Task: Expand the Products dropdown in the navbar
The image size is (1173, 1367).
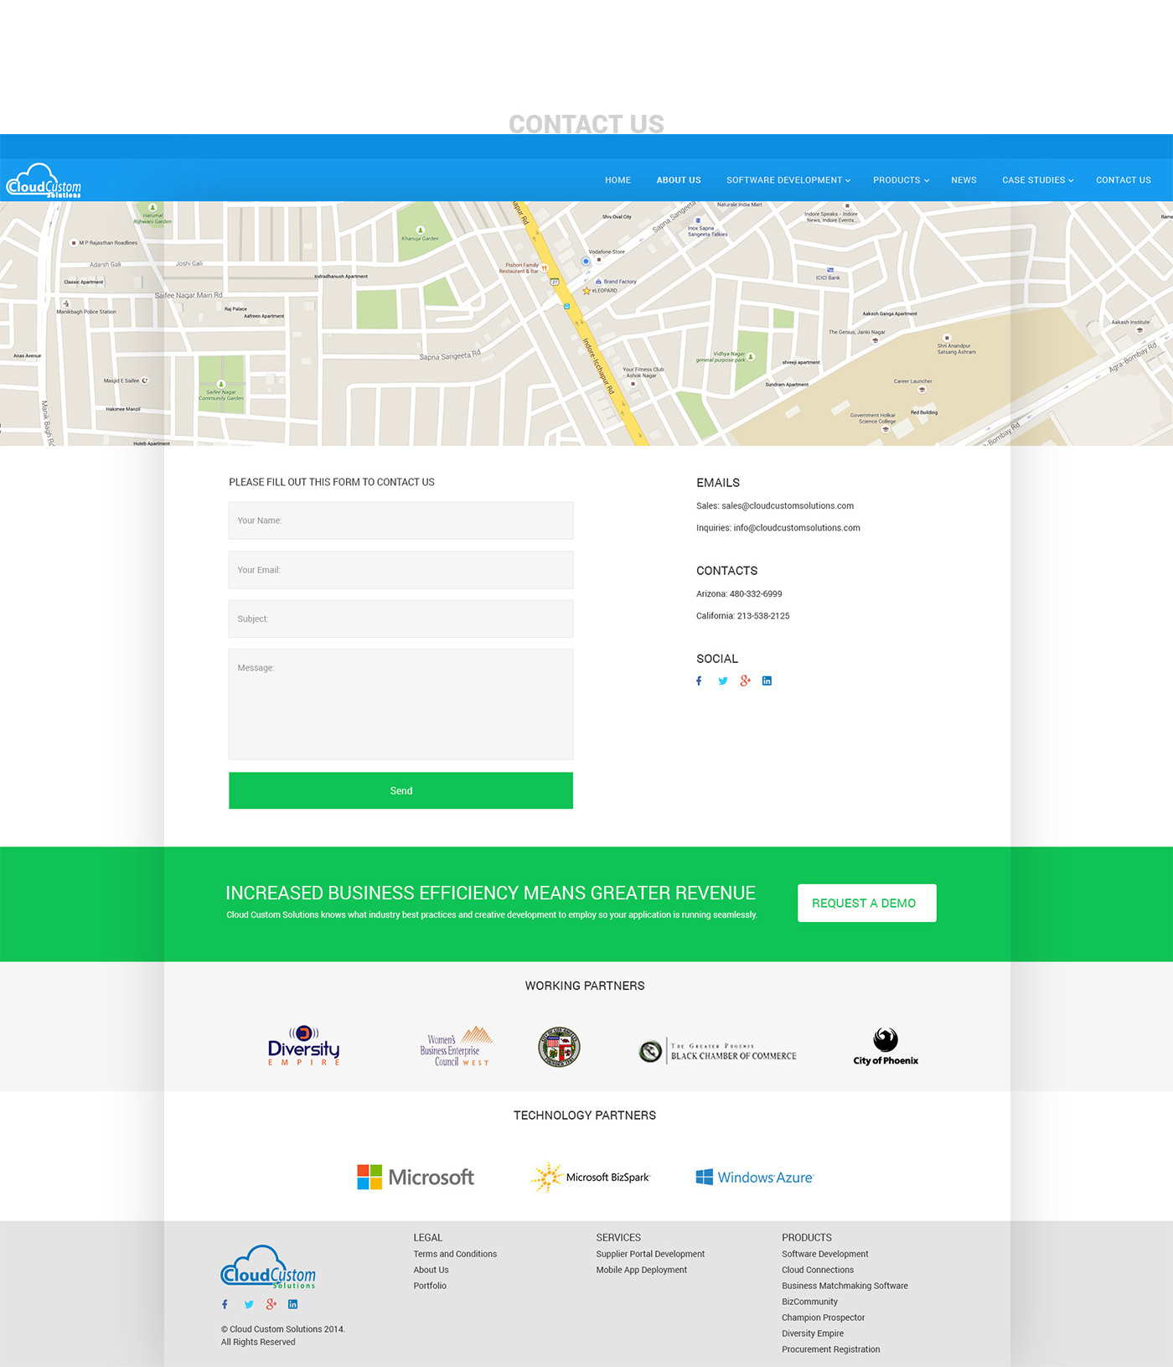Action: (x=901, y=180)
